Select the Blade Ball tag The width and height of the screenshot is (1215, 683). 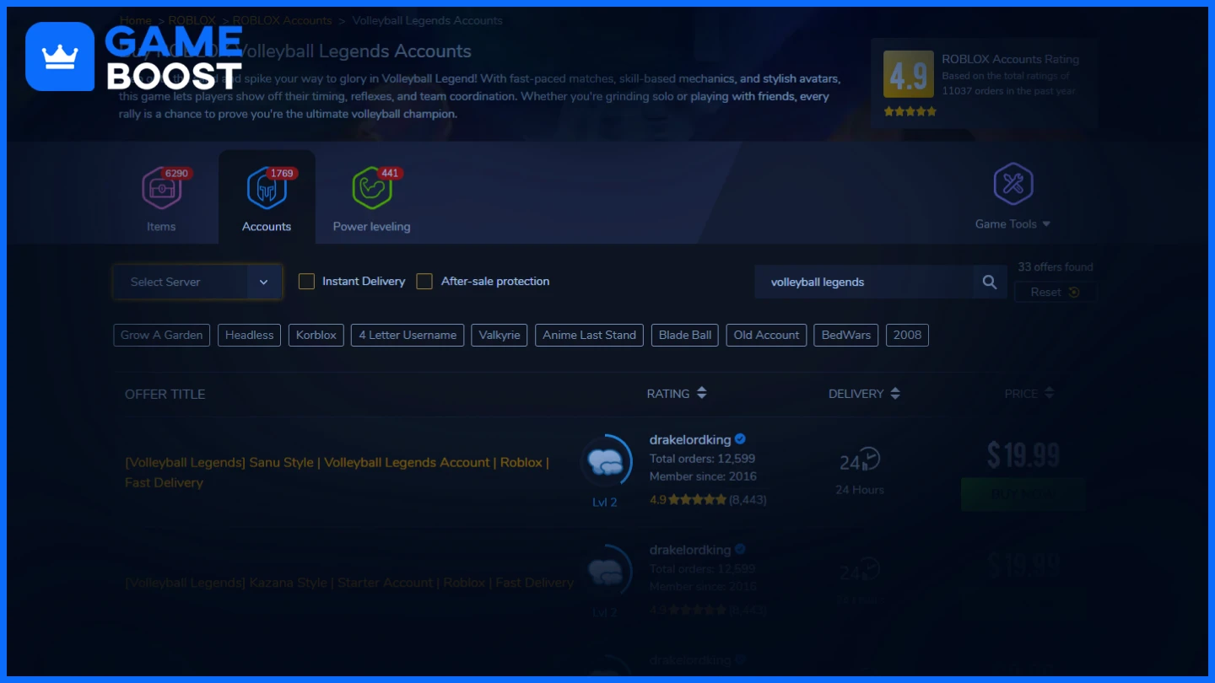pos(685,335)
